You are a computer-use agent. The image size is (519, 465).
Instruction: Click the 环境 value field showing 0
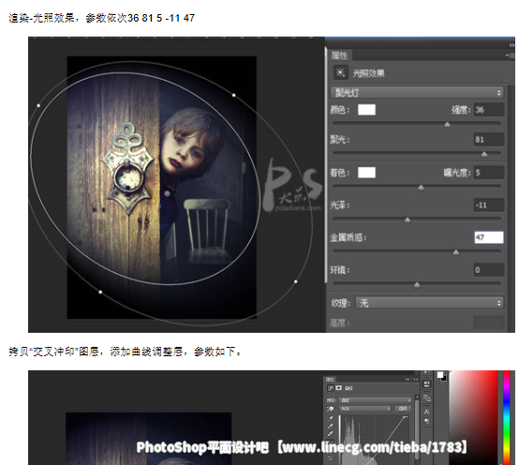(488, 270)
